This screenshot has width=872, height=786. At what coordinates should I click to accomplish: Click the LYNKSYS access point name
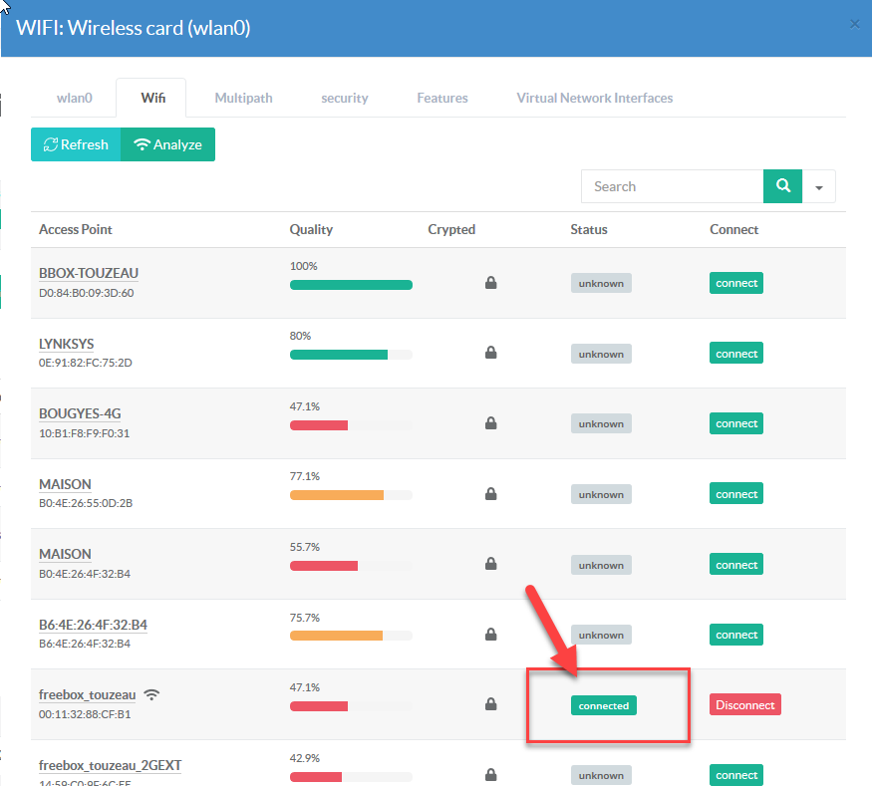pos(66,344)
